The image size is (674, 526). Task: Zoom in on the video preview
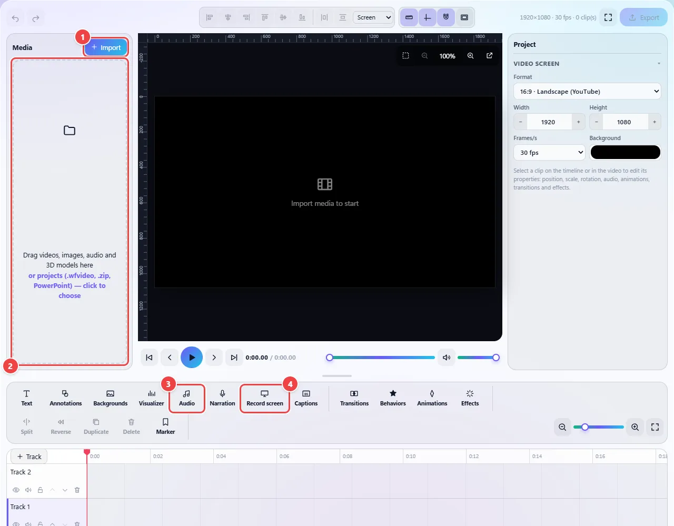point(470,56)
